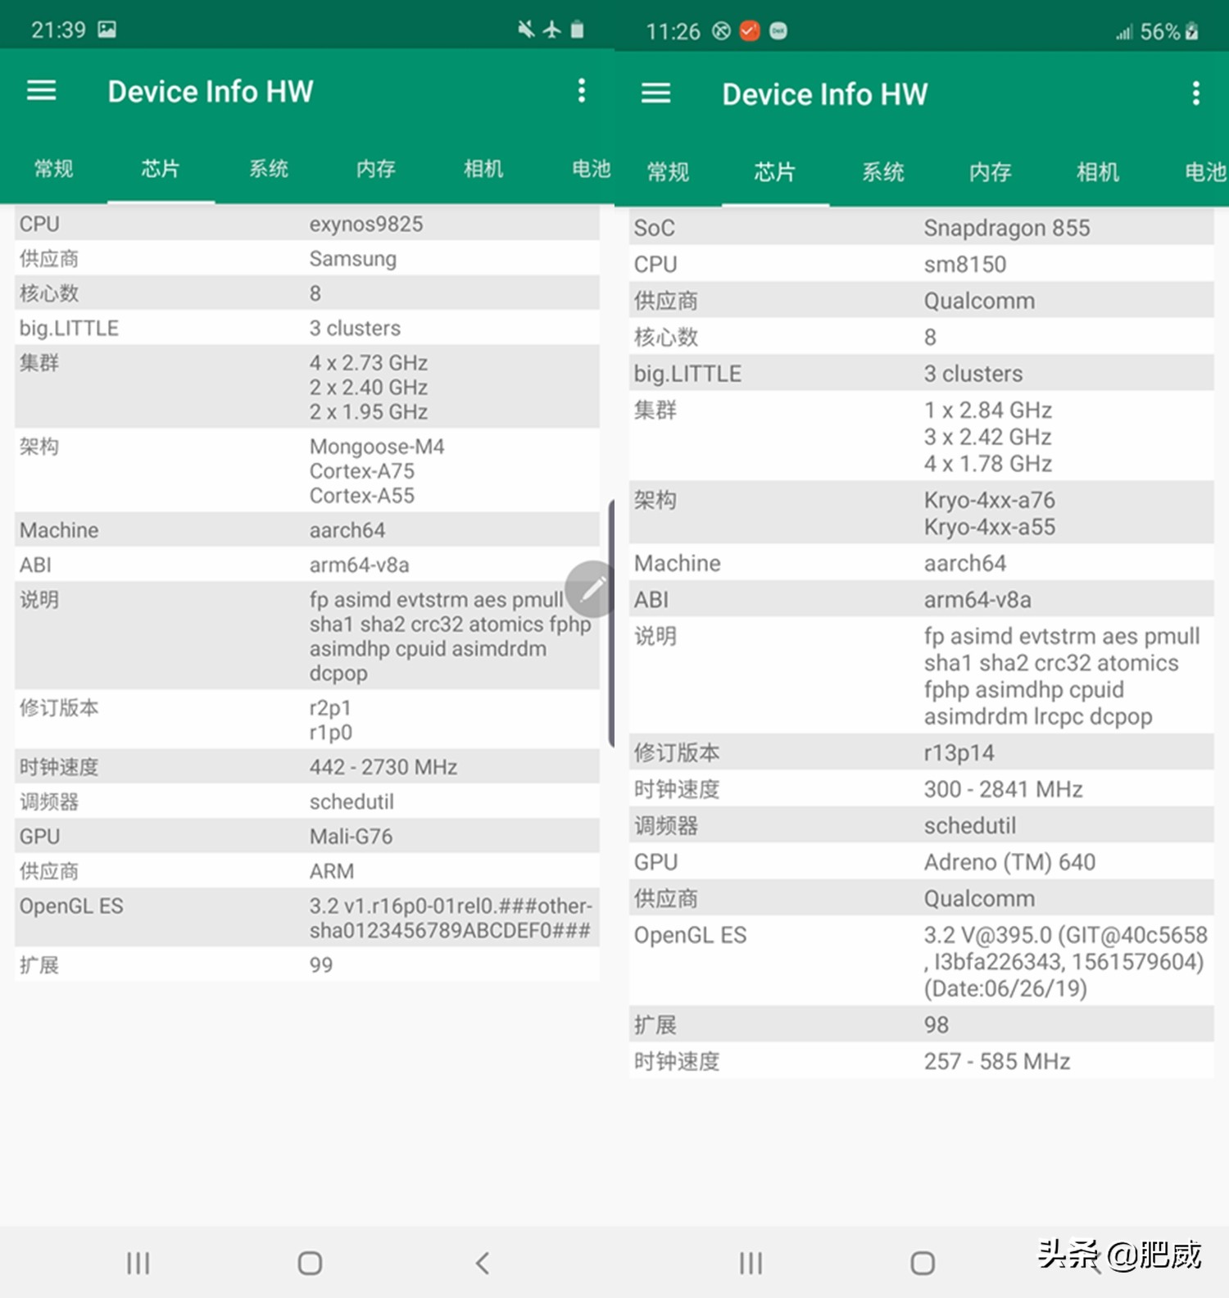Tap the r13p14 revision value
The image size is (1229, 1298).
click(959, 753)
